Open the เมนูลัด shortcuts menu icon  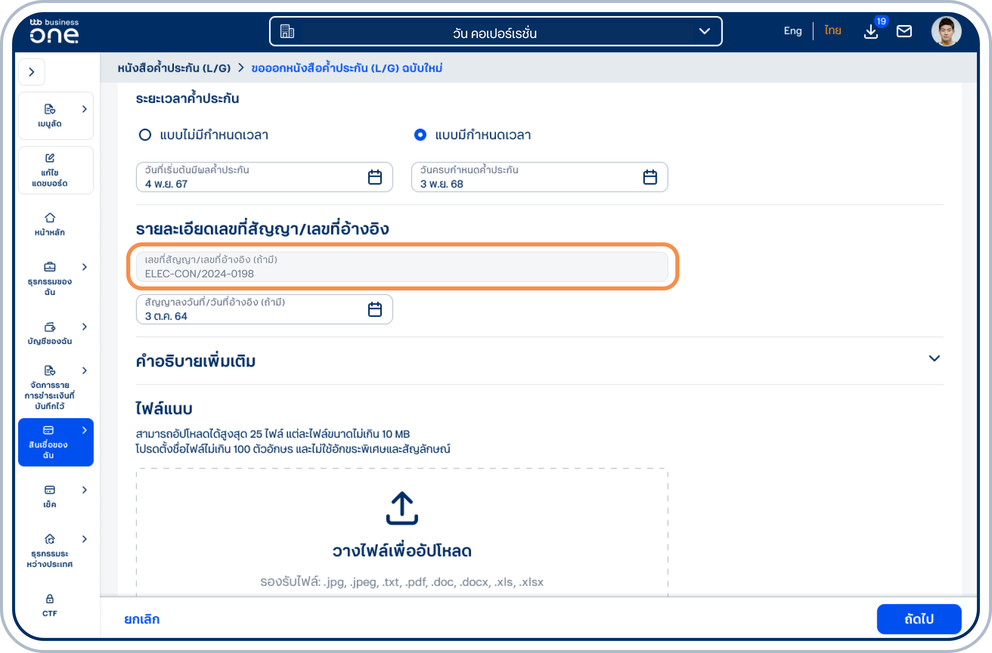pyautogui.click(x=49, y=110)
